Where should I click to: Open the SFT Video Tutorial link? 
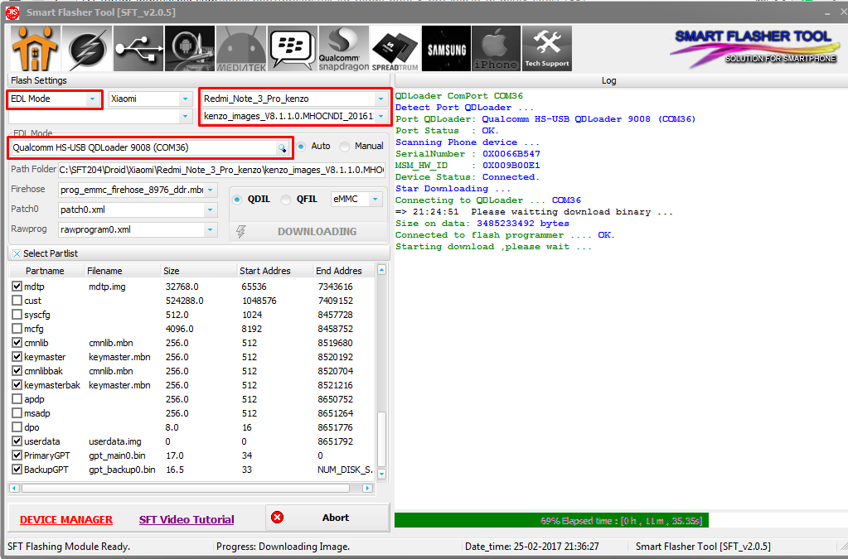[x=187, y=519]
